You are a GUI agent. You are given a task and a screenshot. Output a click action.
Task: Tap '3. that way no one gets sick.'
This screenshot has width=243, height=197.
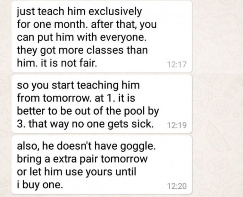[x=85, y=124]
